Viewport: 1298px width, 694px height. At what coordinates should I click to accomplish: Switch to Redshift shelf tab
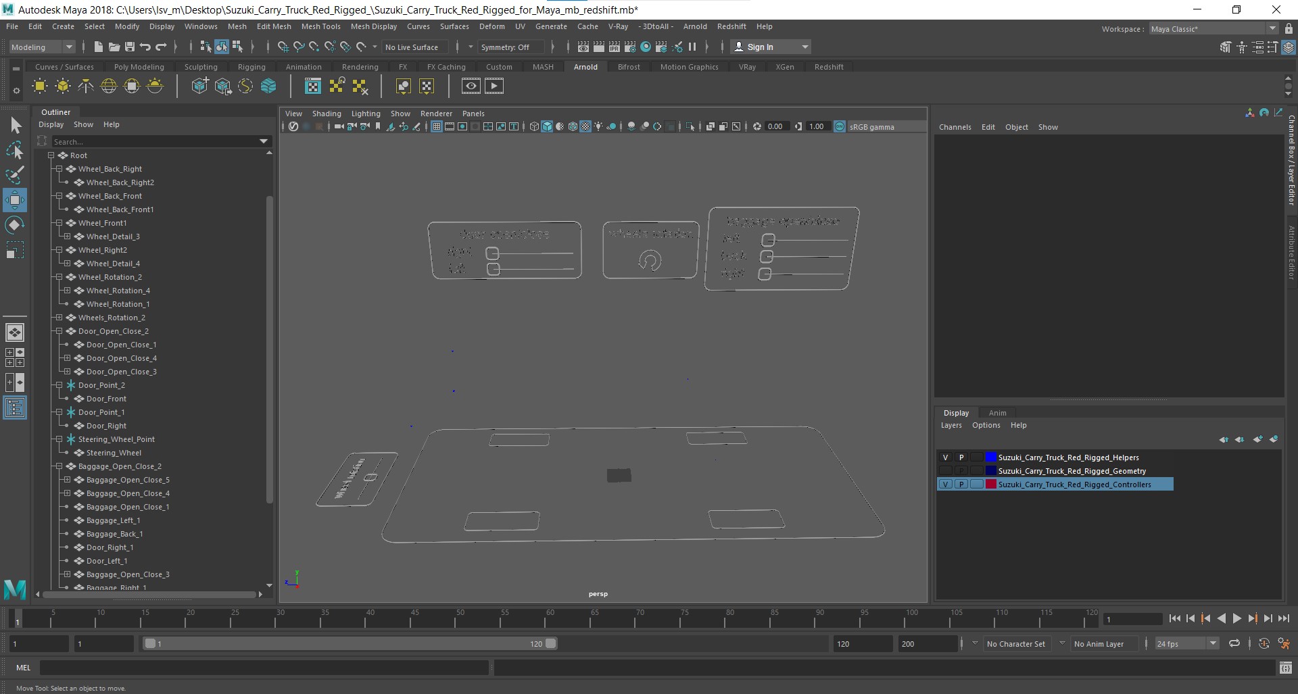829,67
